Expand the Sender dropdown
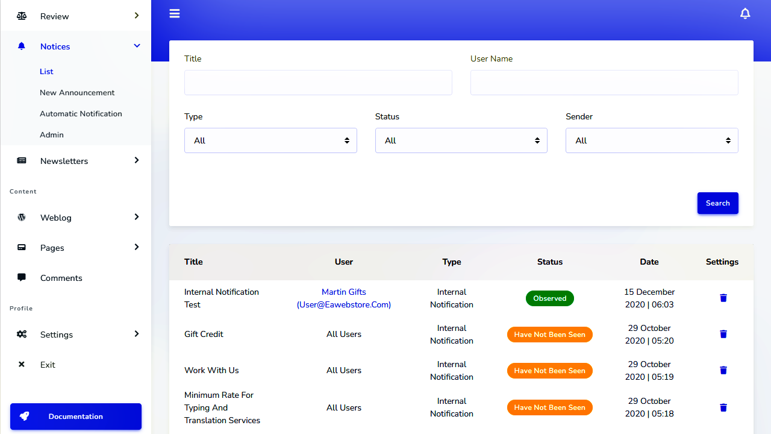This screenshot has width=771, height=434. tap(652, 140)
